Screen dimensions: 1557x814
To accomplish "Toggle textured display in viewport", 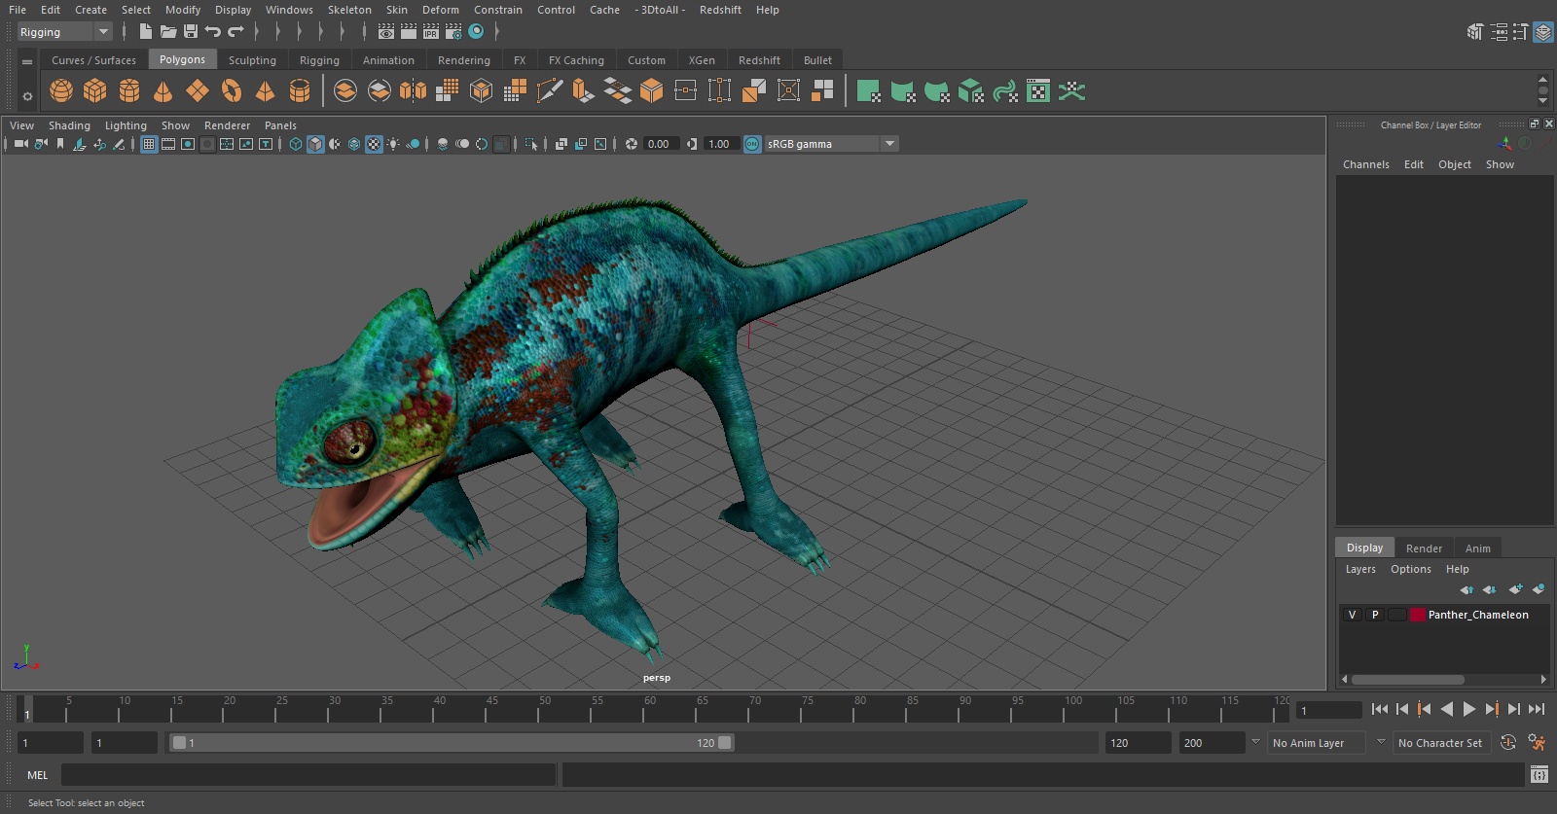I will pyautogui.click(x=374, y=144).
